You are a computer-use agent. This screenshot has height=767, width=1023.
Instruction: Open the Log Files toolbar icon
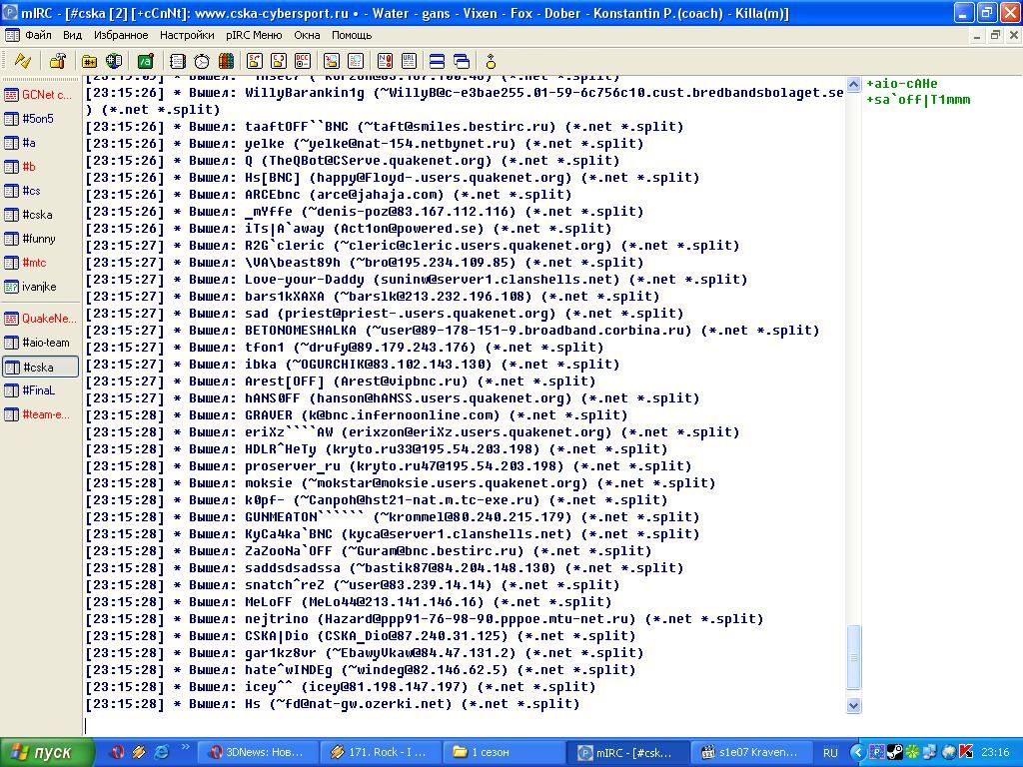click(x=356, y=61)
